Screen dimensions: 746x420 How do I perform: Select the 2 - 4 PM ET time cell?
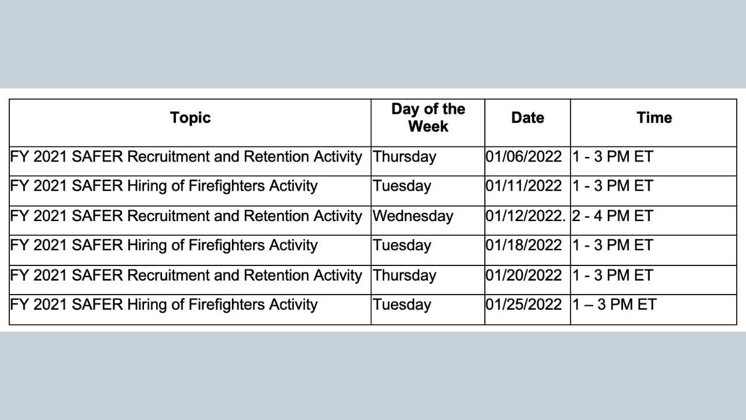point(613,216)
